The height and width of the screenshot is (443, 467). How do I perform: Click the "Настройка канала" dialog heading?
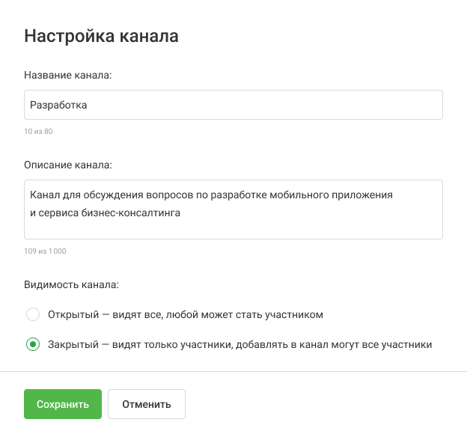tap(101, 36)
